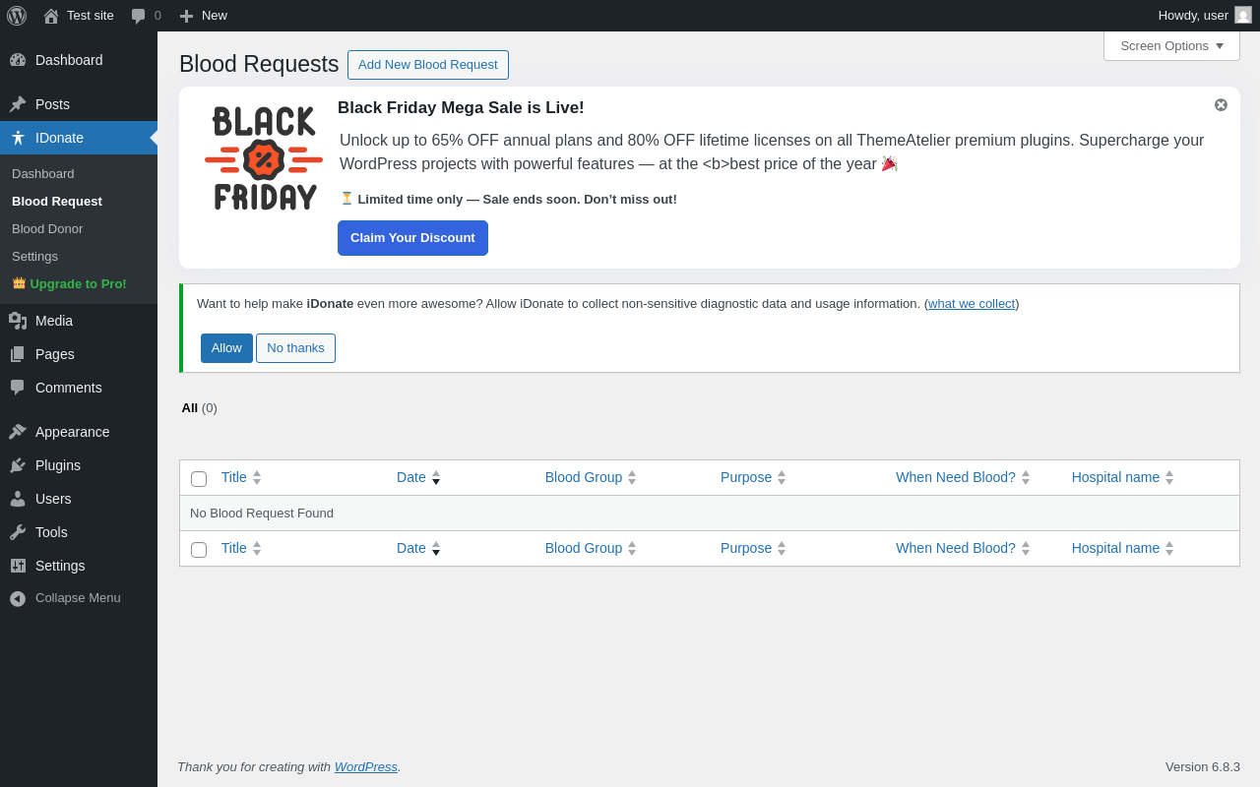
Task: Sort by Title using footer sort arrows
Action: tap(257, 548)
